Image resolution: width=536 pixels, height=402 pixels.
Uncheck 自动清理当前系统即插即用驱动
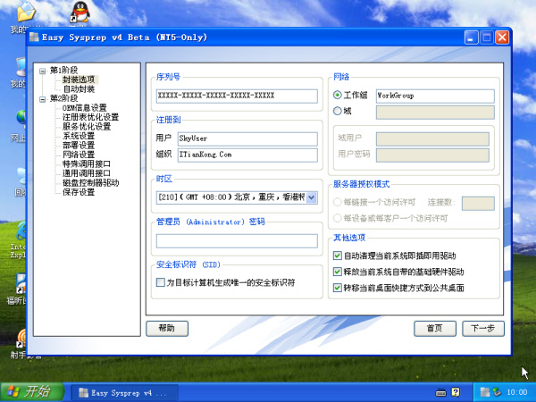click(338, 255)
